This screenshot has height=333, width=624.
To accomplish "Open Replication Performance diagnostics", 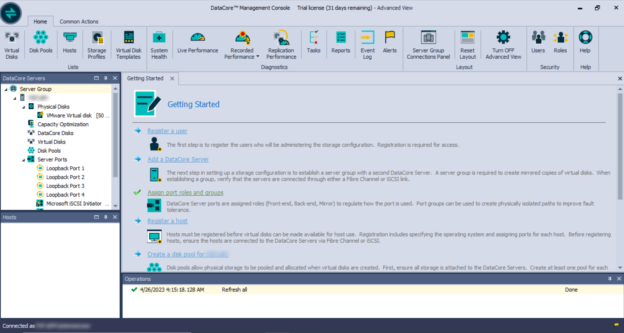I will click(x=281, y=43).
